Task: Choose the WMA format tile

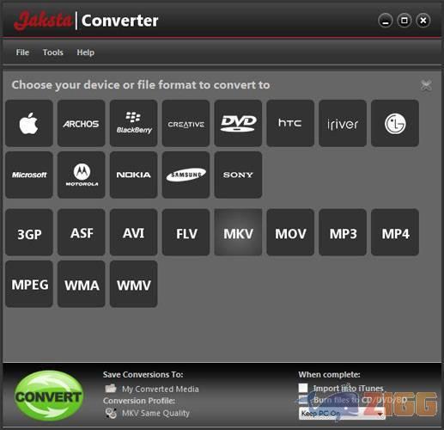Action: point(82,284)
